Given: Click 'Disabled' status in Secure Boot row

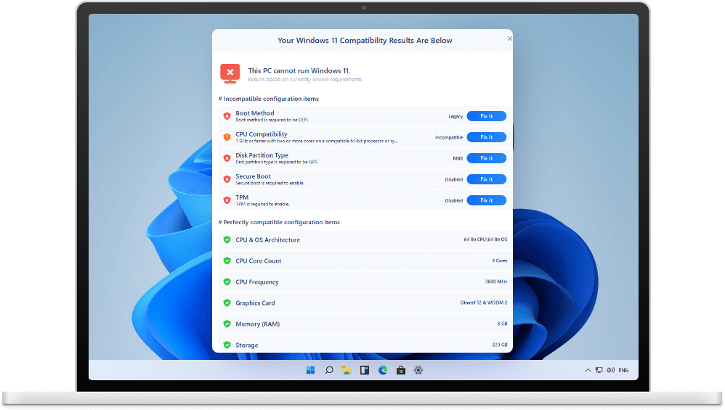Looking at the screenshot, I should (x=453, y=180).
